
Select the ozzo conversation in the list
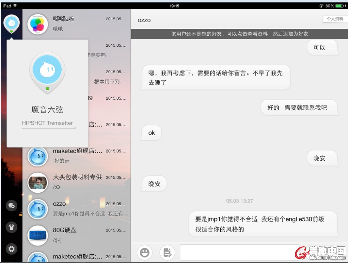click(77, 209)
